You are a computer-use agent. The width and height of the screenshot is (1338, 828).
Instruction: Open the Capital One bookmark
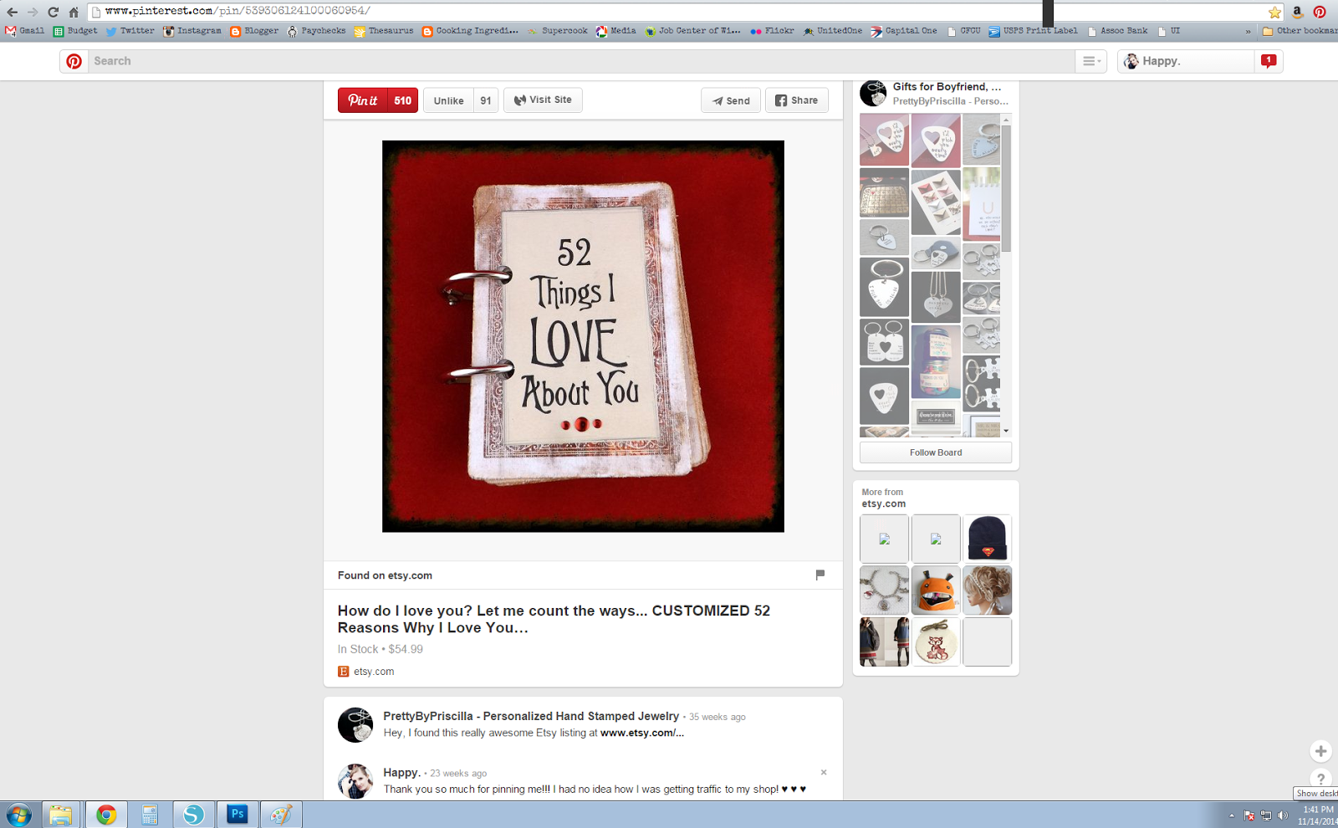point(904,31)
